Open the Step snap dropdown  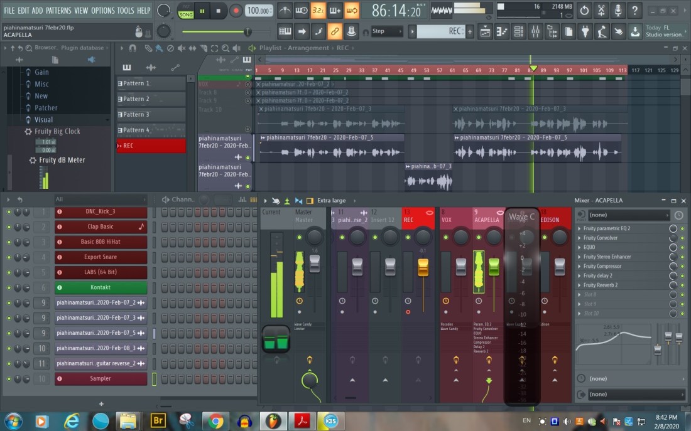click(x=386, y=31)
